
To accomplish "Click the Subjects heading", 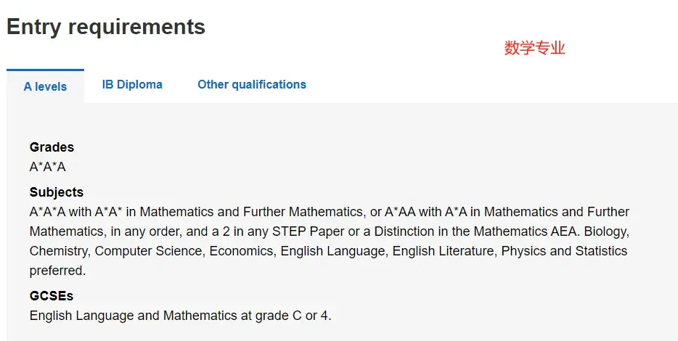I will [x=57, y=192].
